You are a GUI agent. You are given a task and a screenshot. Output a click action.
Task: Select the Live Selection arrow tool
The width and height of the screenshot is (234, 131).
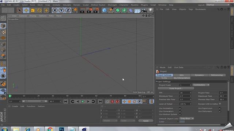(19, 11)
